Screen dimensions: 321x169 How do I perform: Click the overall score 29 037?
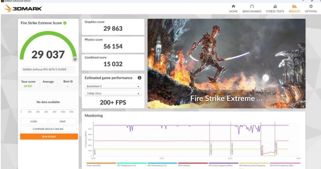pos(48,54)
